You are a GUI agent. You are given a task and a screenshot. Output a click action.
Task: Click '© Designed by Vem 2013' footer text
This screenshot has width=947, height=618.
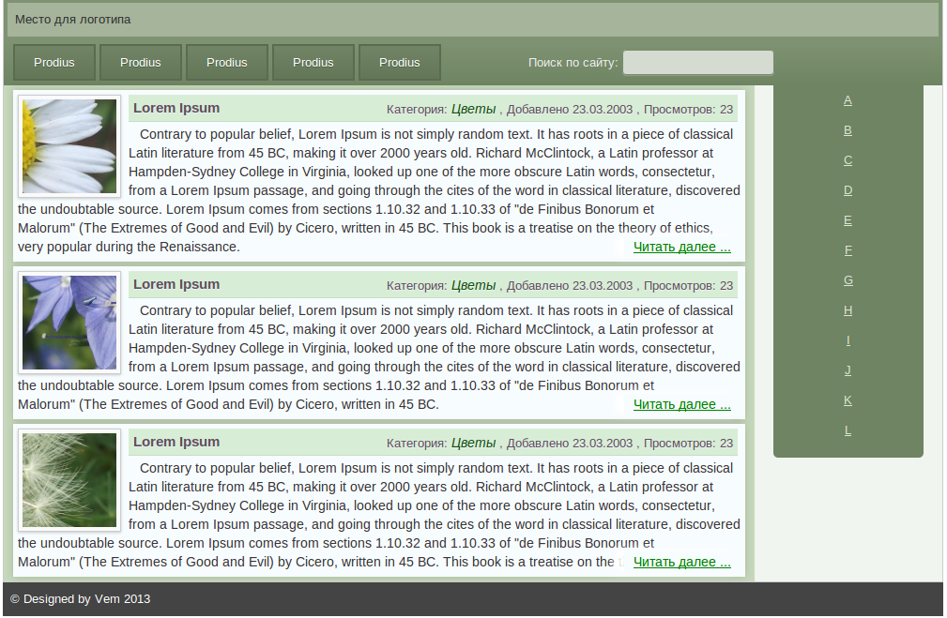tap(81, 598)
